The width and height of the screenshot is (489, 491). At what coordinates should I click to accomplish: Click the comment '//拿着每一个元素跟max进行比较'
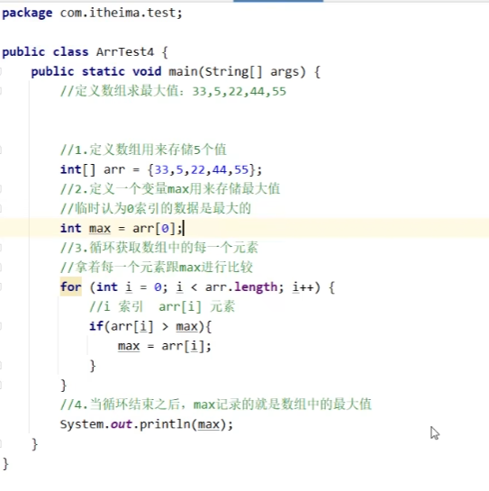click(x=156, y=268)
